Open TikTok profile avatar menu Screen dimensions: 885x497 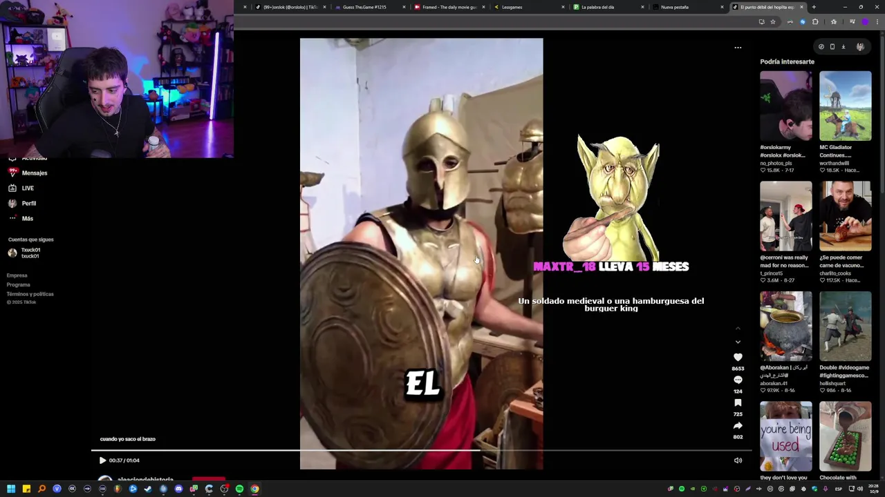860,47
